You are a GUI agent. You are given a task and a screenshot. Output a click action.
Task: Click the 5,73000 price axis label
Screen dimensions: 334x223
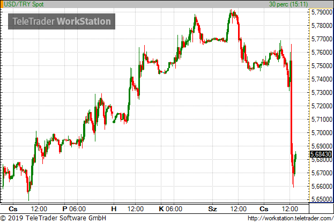click(322, 93)
